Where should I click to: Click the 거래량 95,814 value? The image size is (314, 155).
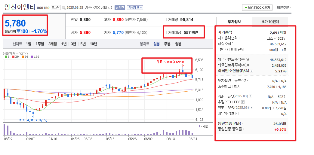pyautogui.click(x=187, y=20)
